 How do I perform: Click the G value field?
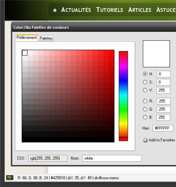click(x=163, y=109)
